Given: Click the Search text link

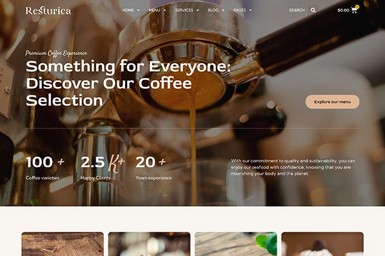Looking at the screenshot, I should coord(296,10).
